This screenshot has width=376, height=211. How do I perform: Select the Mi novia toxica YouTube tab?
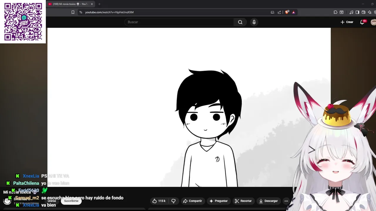click(x=70, y=4)
